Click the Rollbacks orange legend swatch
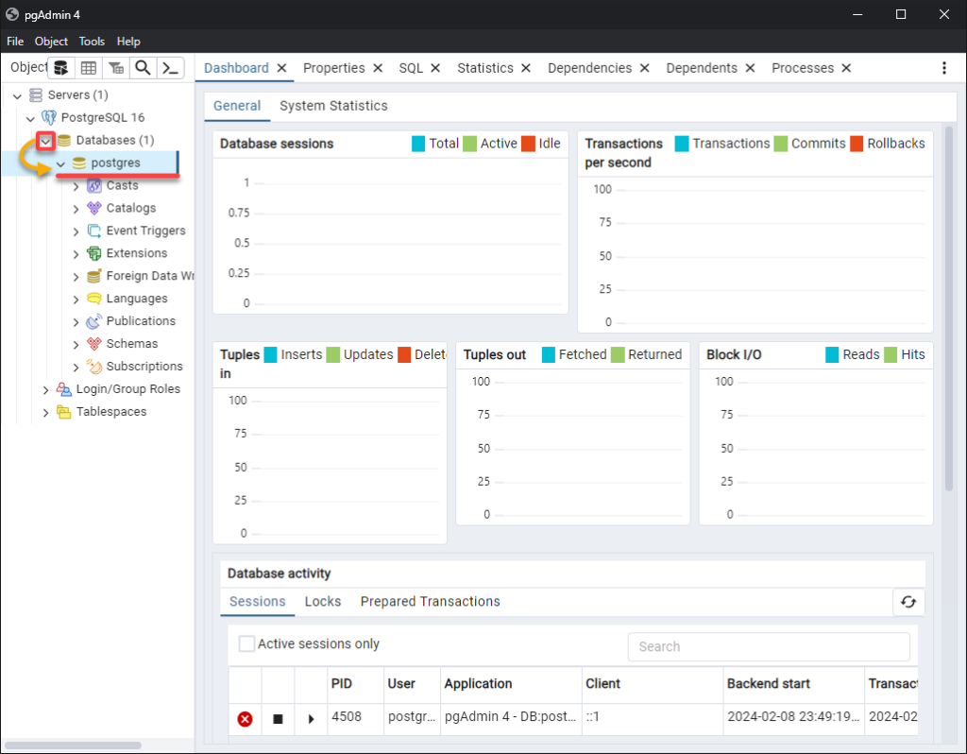 pos(857,144)
